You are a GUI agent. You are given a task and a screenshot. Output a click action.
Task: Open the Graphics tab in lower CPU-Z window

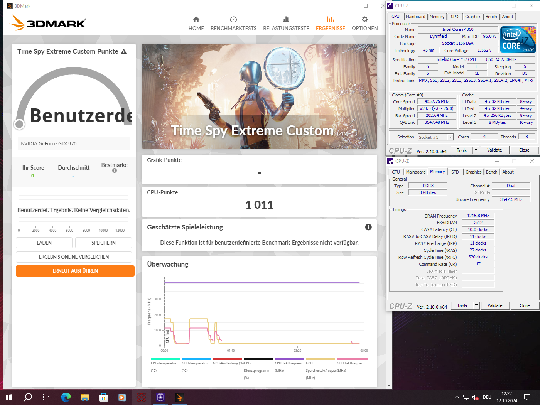coord(473,172)
